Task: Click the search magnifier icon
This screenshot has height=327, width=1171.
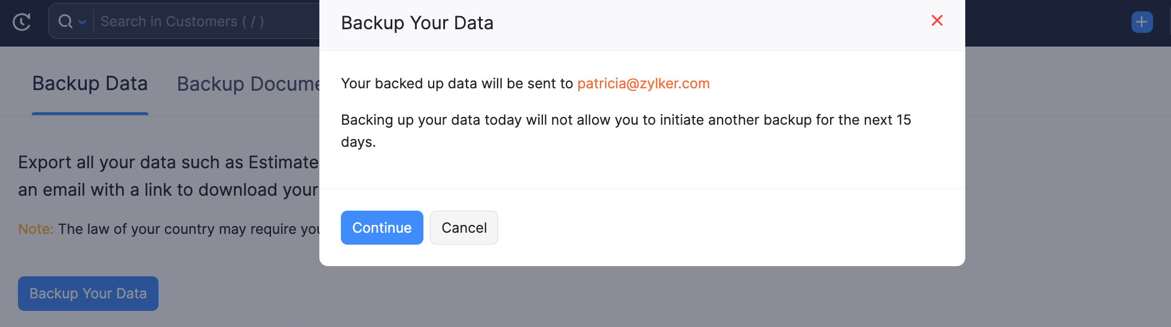Action: pyautogui.click(x=65, y=21)
